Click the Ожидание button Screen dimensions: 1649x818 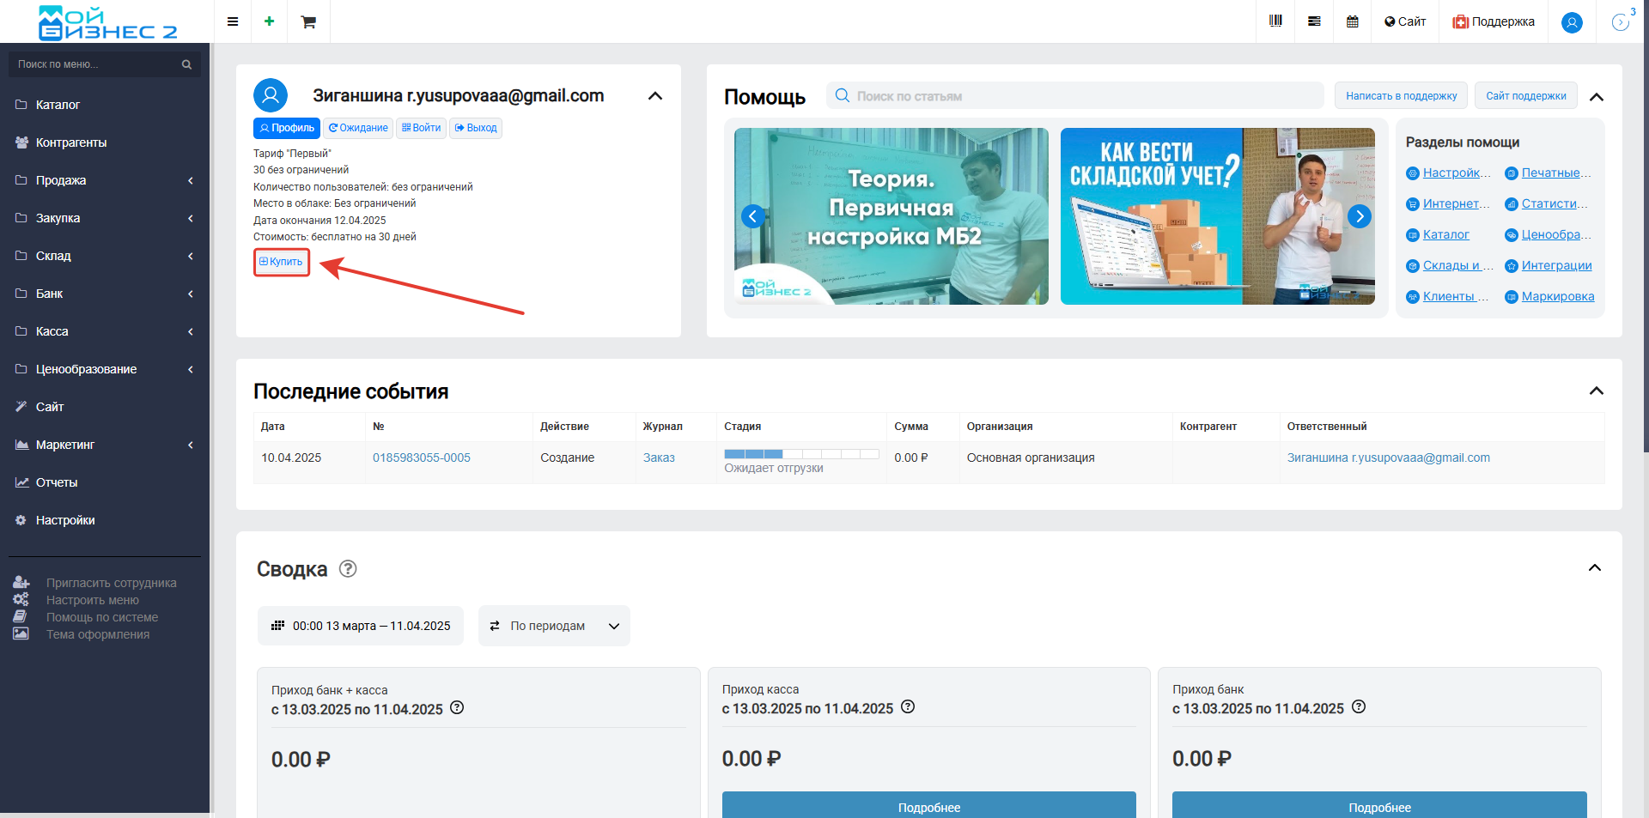(x=358, y=128)
